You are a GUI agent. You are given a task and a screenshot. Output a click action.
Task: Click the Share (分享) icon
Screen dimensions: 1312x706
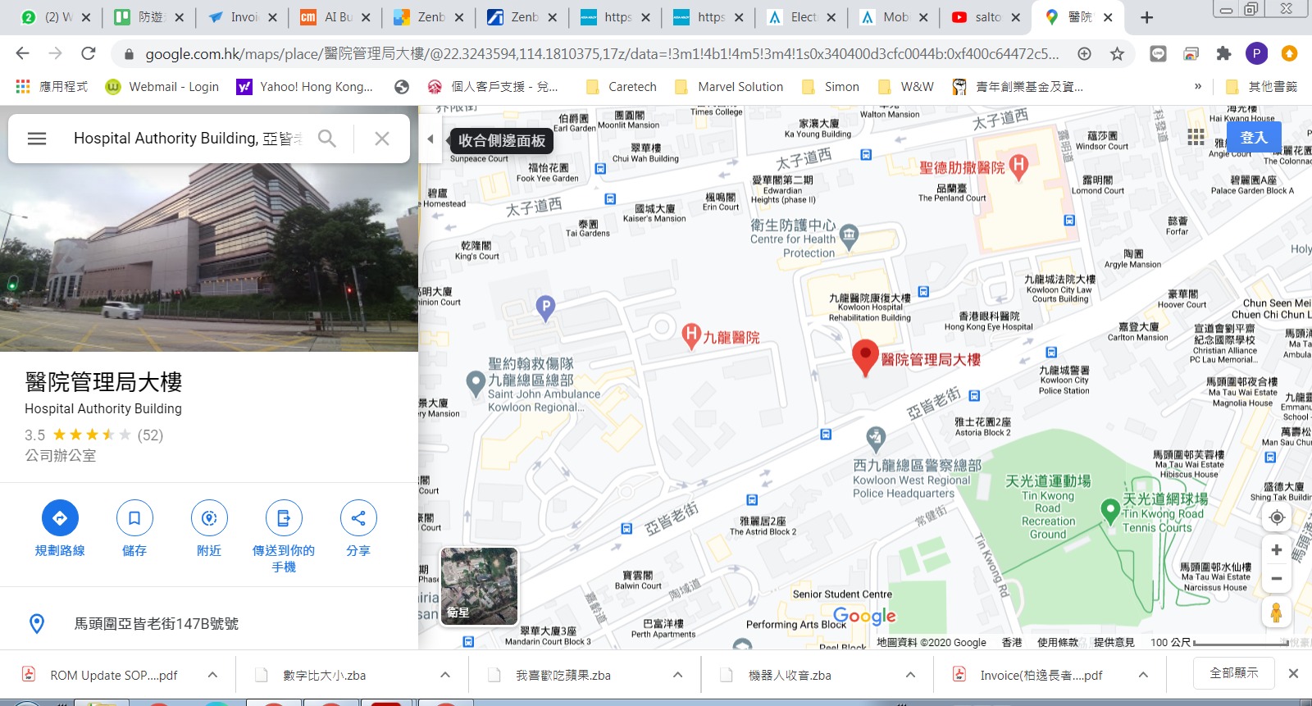point(358,518)
